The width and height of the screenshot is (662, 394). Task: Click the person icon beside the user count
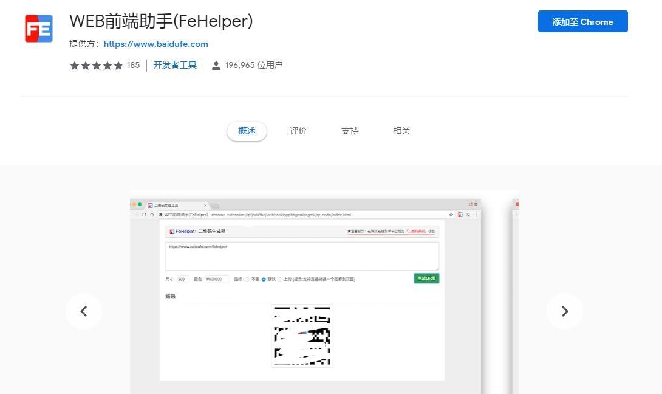[x=216, y=66]
